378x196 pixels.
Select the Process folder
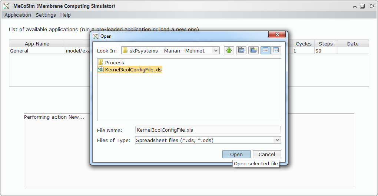pyautogui.click(x=115, y=62)
